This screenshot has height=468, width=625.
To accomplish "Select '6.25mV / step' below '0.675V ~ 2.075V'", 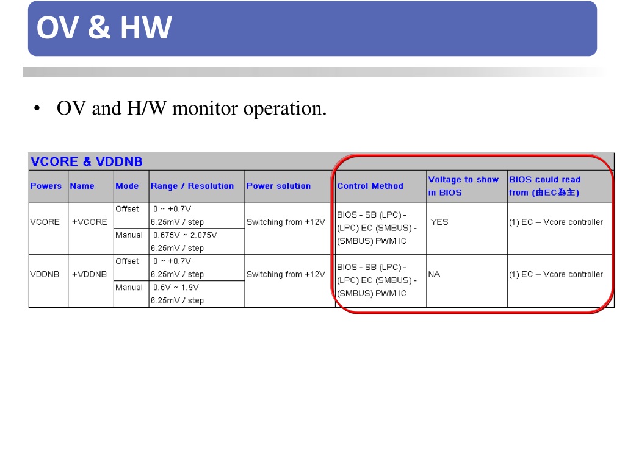I will pyautogui.click(x=177, y=248).
